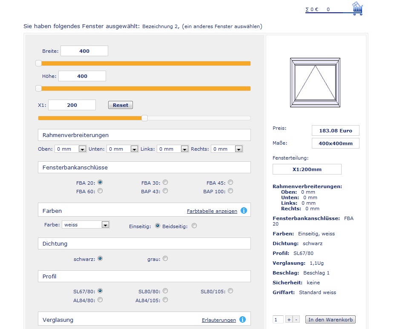
Task: Select FBA 60 radio button
Action: pyautogui.click(x=100, y=191)
